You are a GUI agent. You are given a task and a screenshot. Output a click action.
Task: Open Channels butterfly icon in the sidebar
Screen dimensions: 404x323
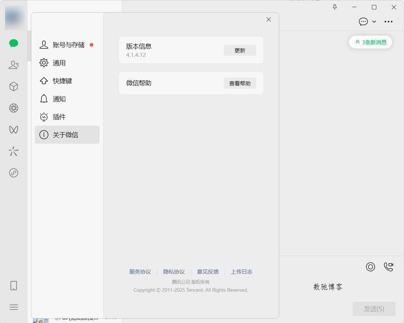14,130
